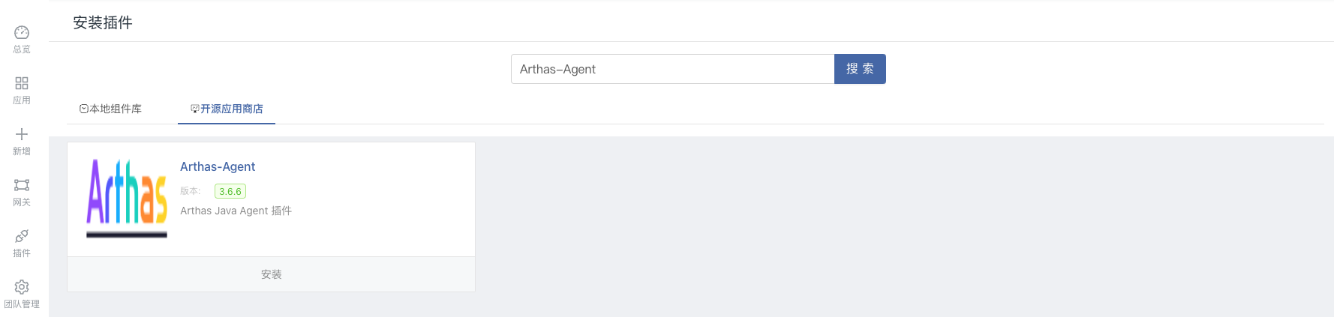Open the 总览 dashboard icon in sidebar
The width and height of the screenshot is (1334, 317).
[x=22, y=32]
